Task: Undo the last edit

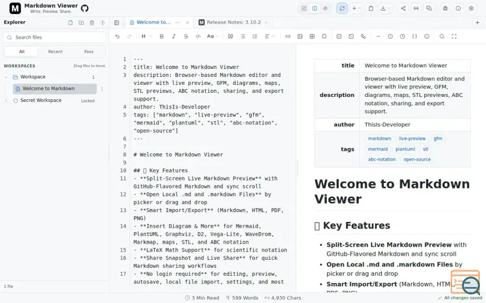Action: (x=117, y=36)
